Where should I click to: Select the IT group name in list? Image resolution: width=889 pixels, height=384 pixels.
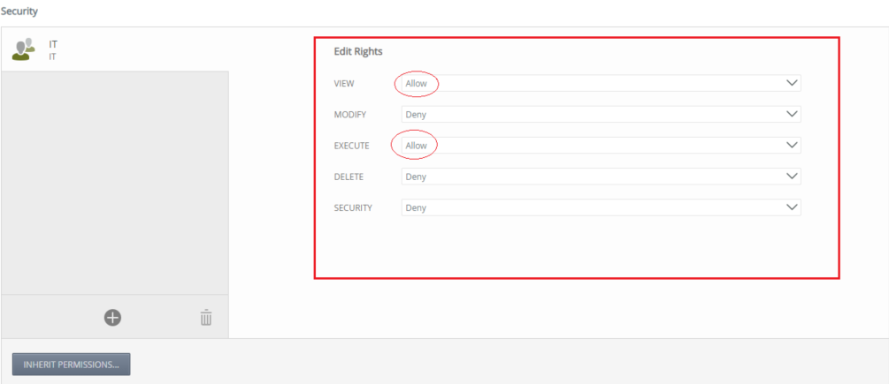pos(53,43)
